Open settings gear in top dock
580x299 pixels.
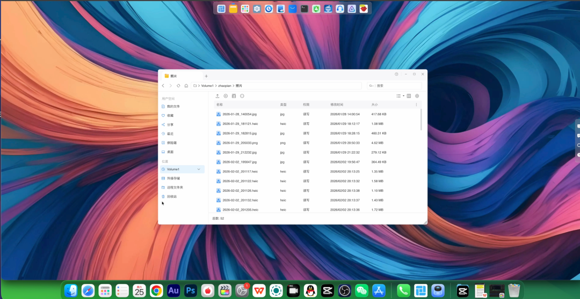(257, 9)
